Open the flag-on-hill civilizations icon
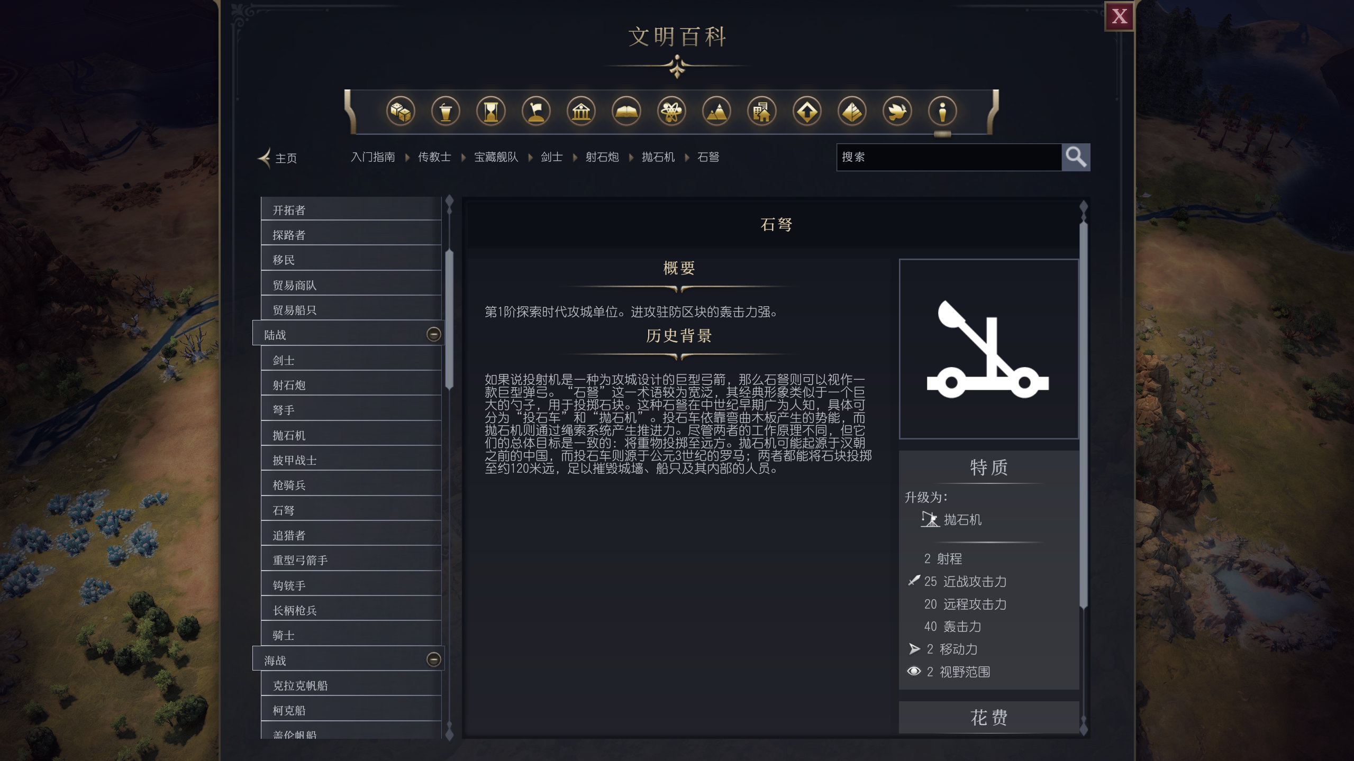The width and height of the screenshot is (1354, 761). (x=536, y=112)
